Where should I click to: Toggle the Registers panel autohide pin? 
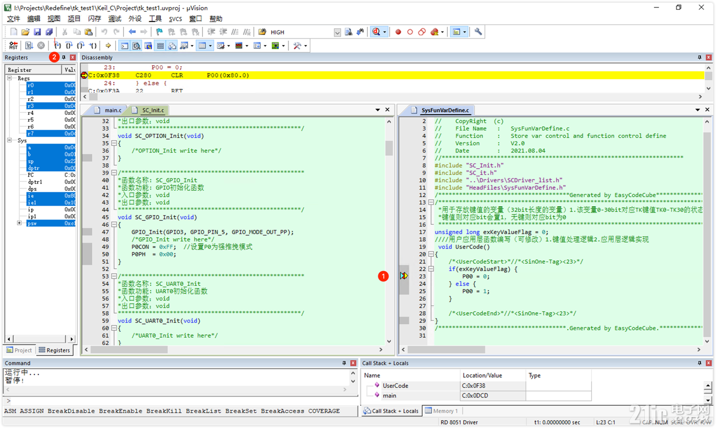point(64,58)
